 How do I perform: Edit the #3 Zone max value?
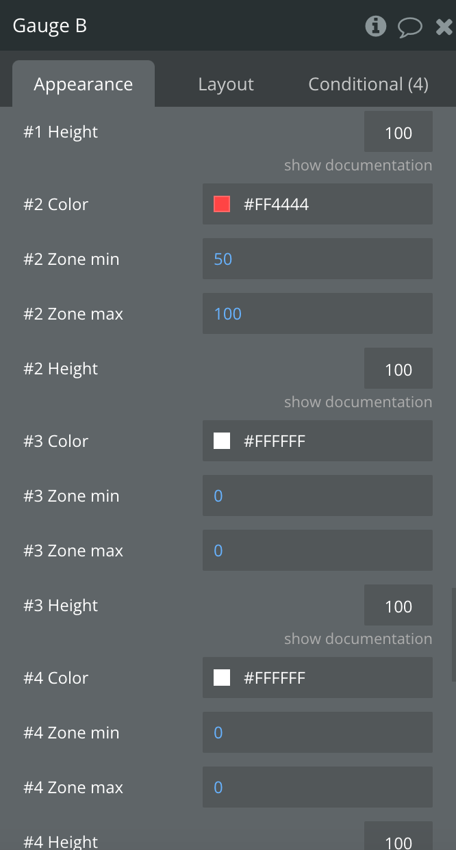317,550
